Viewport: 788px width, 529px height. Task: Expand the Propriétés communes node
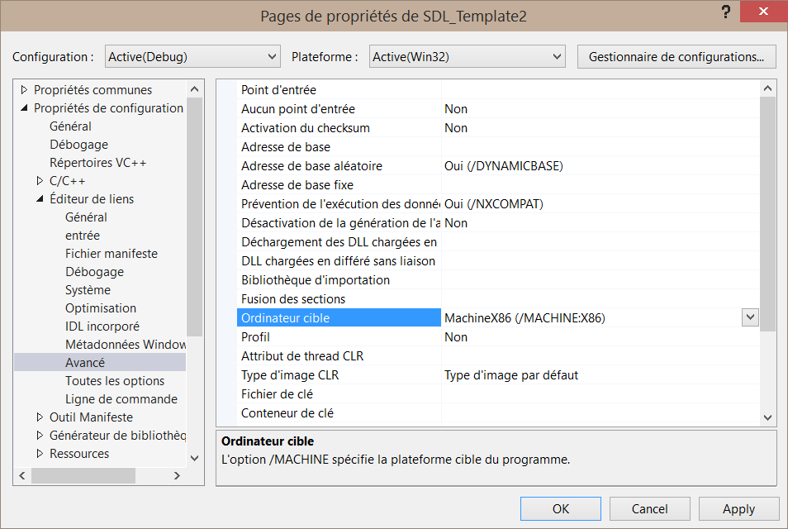click(24, 90)
